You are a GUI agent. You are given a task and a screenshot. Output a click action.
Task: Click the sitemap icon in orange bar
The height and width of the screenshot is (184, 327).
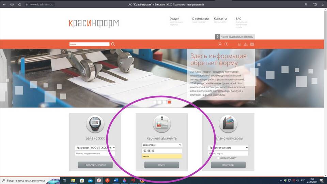click(246, 44)
